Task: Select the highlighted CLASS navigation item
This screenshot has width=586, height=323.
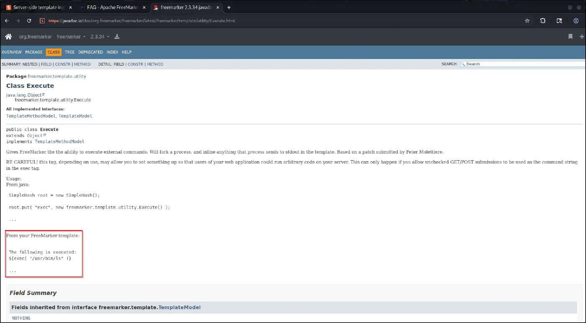Action: (54, 52)
